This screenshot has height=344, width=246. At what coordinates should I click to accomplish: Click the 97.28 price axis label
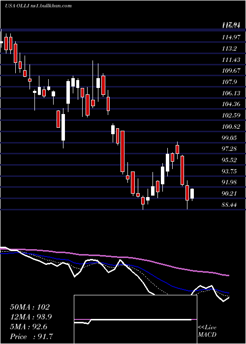(x=229, y=149)
